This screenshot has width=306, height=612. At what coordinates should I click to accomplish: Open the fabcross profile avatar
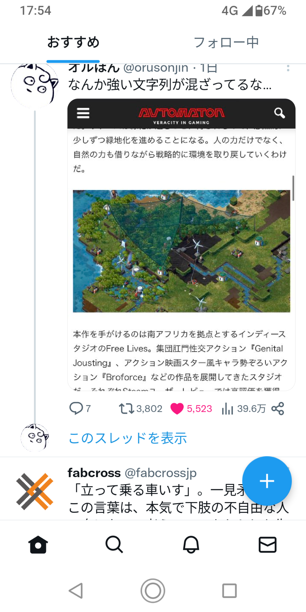point(34,491)
